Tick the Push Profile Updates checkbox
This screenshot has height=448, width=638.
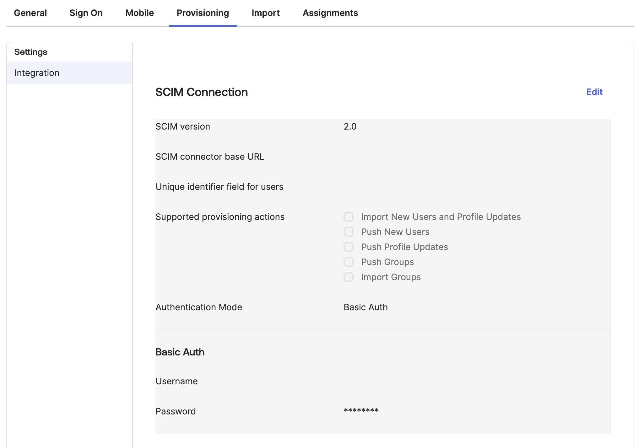coord(349,247)
